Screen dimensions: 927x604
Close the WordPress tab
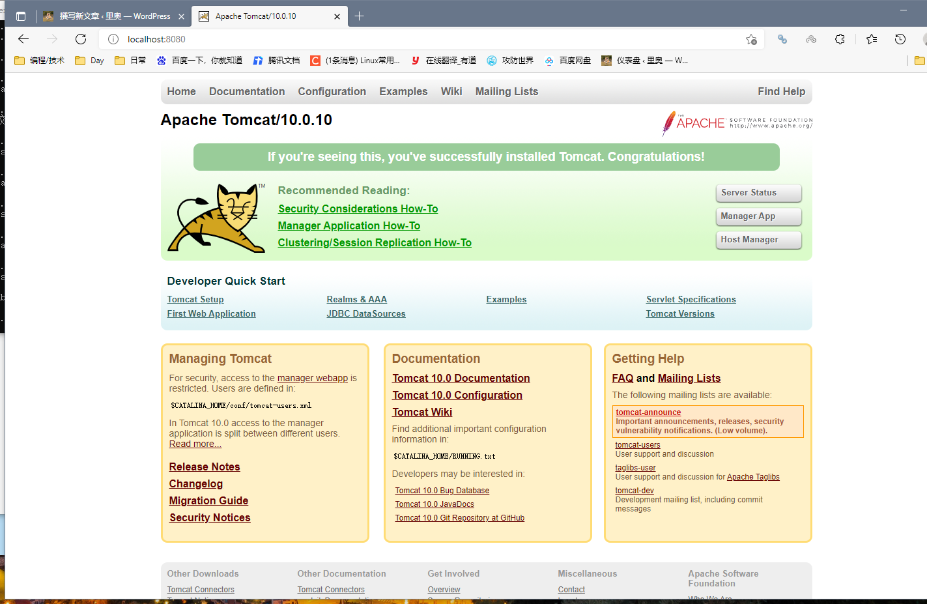coord(181,16)
